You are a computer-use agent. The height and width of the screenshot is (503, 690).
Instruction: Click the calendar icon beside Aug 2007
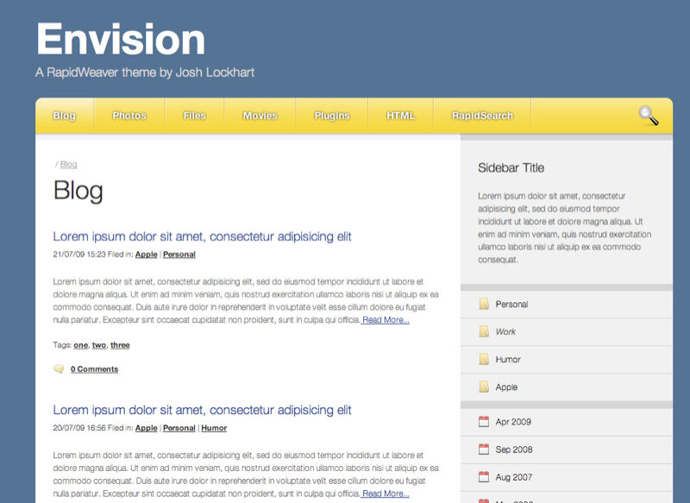[484, 477]
